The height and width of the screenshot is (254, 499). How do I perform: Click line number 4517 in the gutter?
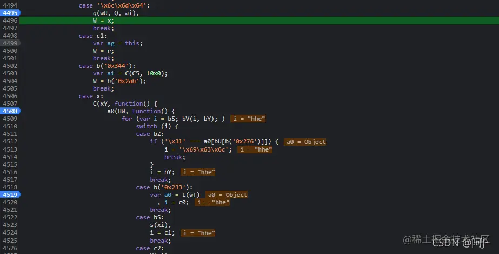pyautogui.click(x=10, y=180)
